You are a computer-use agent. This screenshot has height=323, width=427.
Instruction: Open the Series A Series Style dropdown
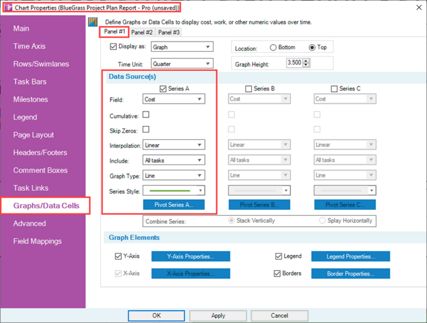(x=174, y=191)
